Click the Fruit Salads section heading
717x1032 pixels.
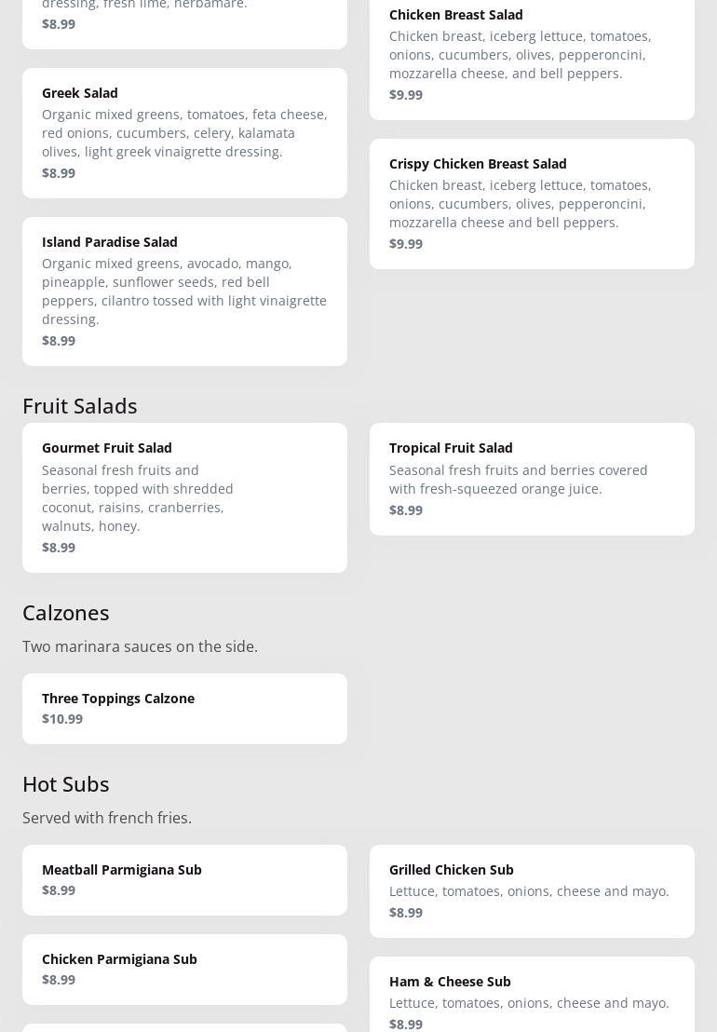(x=80, y=406)
